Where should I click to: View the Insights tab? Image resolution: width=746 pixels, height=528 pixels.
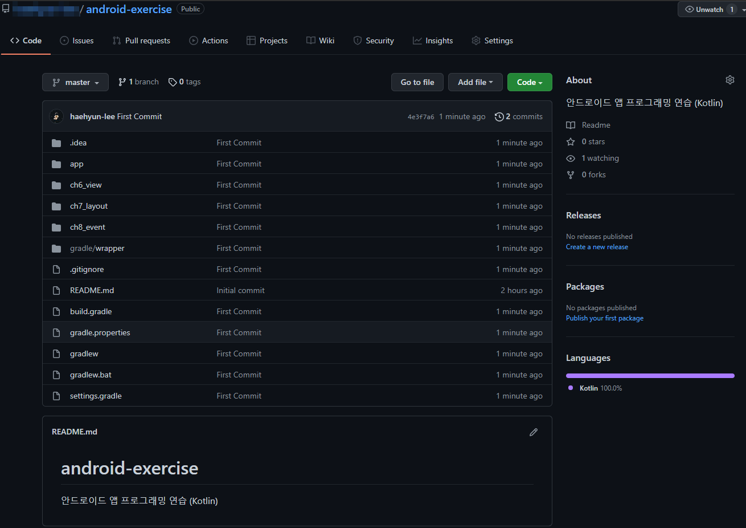click(x=433, y=40)
